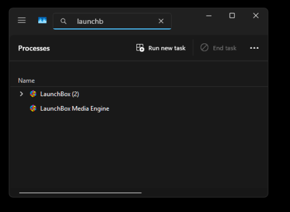Image resolution: width=290 pixels, height=212 pixels.
Task: Minimize the Task Manager window
Action: pyautogui.click(x=209, y=16)
